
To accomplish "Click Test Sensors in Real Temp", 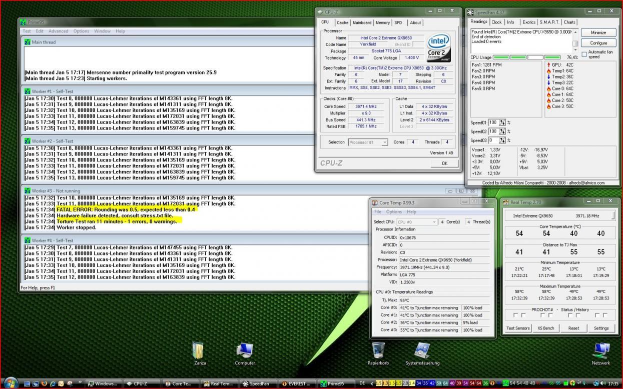I will [518, 328].
